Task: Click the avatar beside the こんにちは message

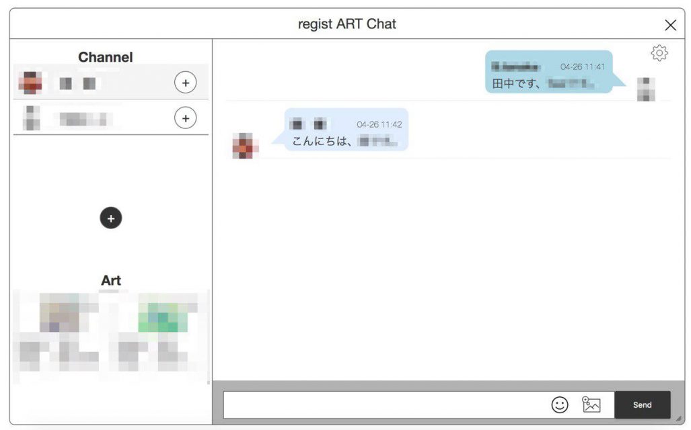Action: point(242,146)
